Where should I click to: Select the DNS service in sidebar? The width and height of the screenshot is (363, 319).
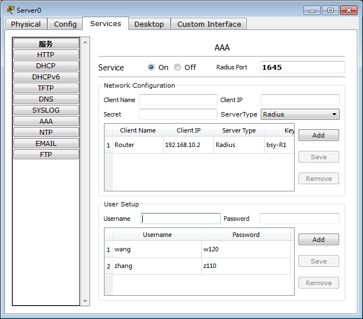tap(46, 99)
